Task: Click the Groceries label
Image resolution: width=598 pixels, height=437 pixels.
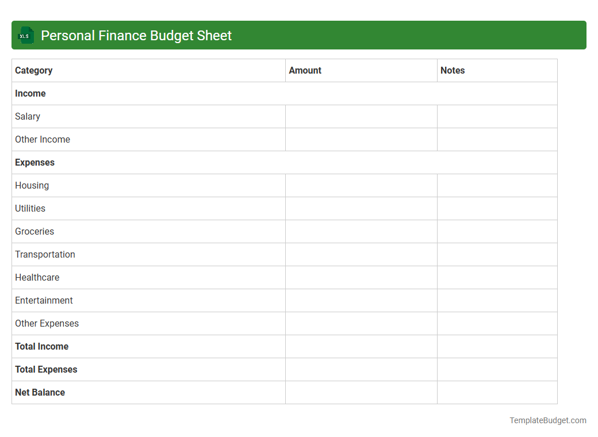Action: tap(34, 231)
